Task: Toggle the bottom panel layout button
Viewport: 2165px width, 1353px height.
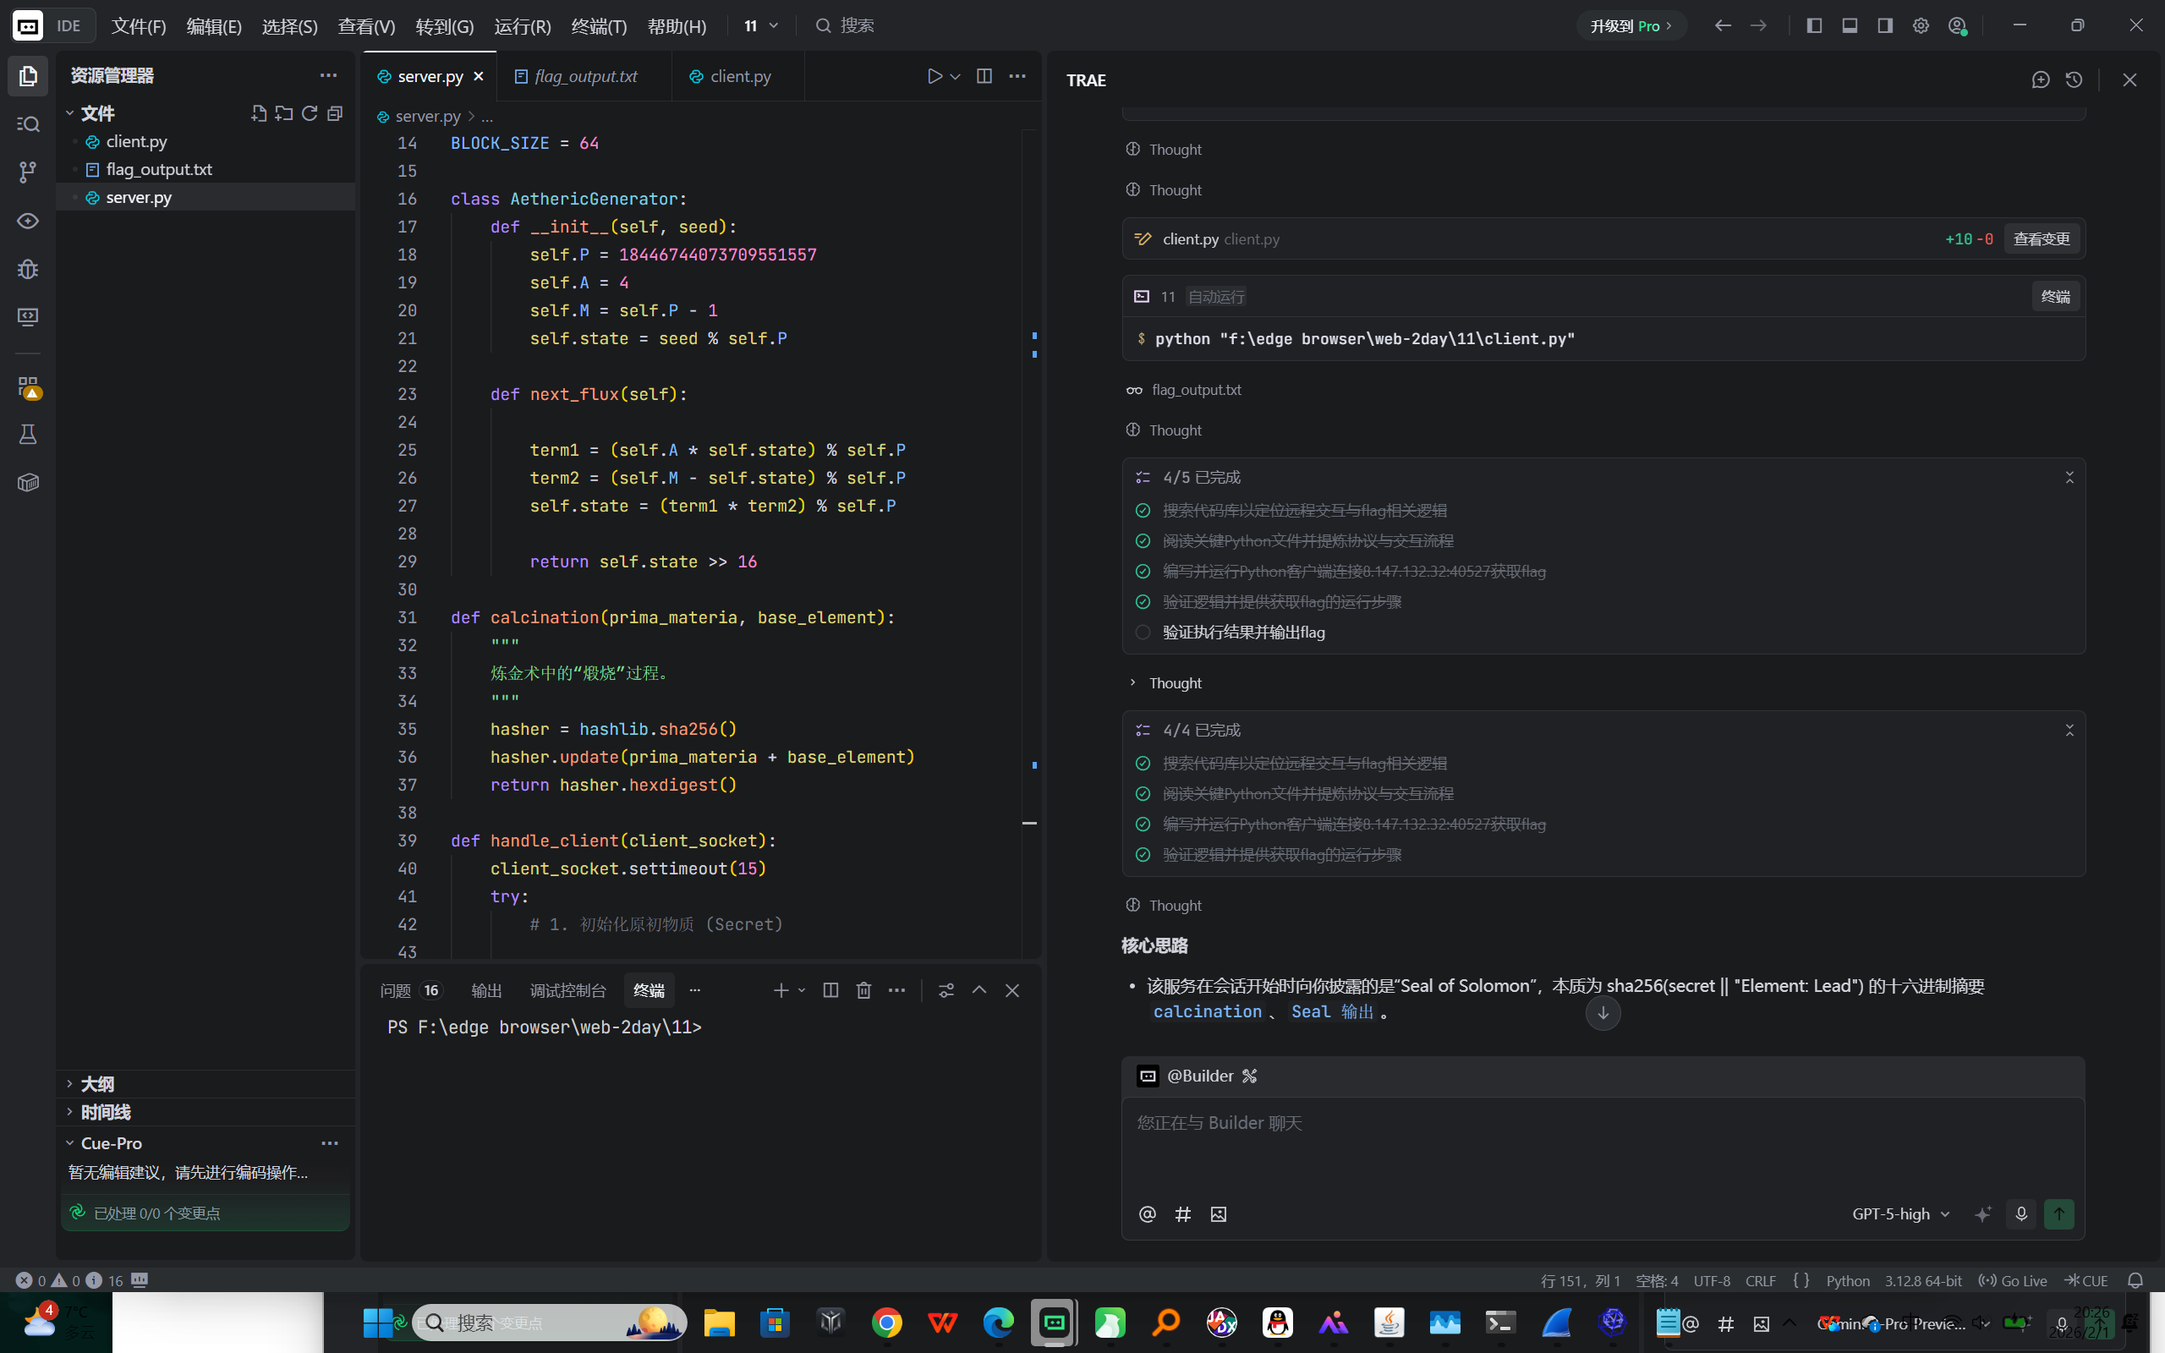Action: click(1850, 26)
